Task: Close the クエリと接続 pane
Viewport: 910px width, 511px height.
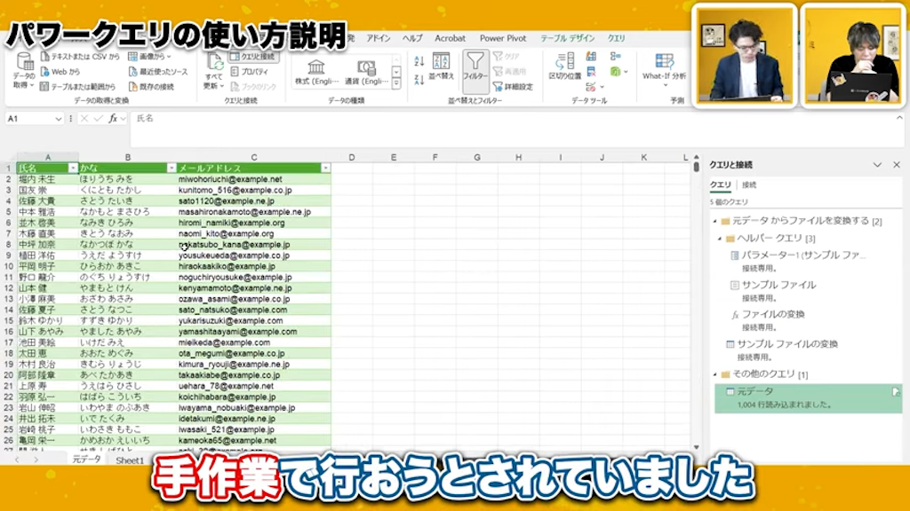Action: [897, 164]
